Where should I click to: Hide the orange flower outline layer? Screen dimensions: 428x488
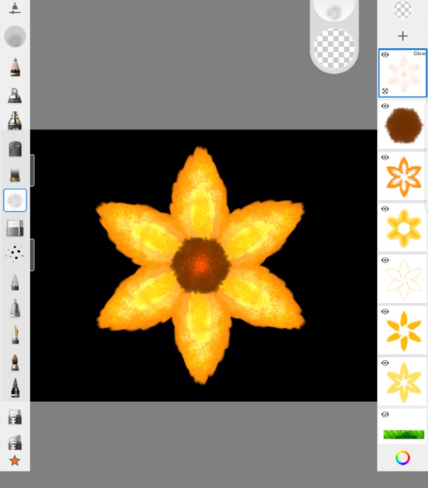coord(385,157)
